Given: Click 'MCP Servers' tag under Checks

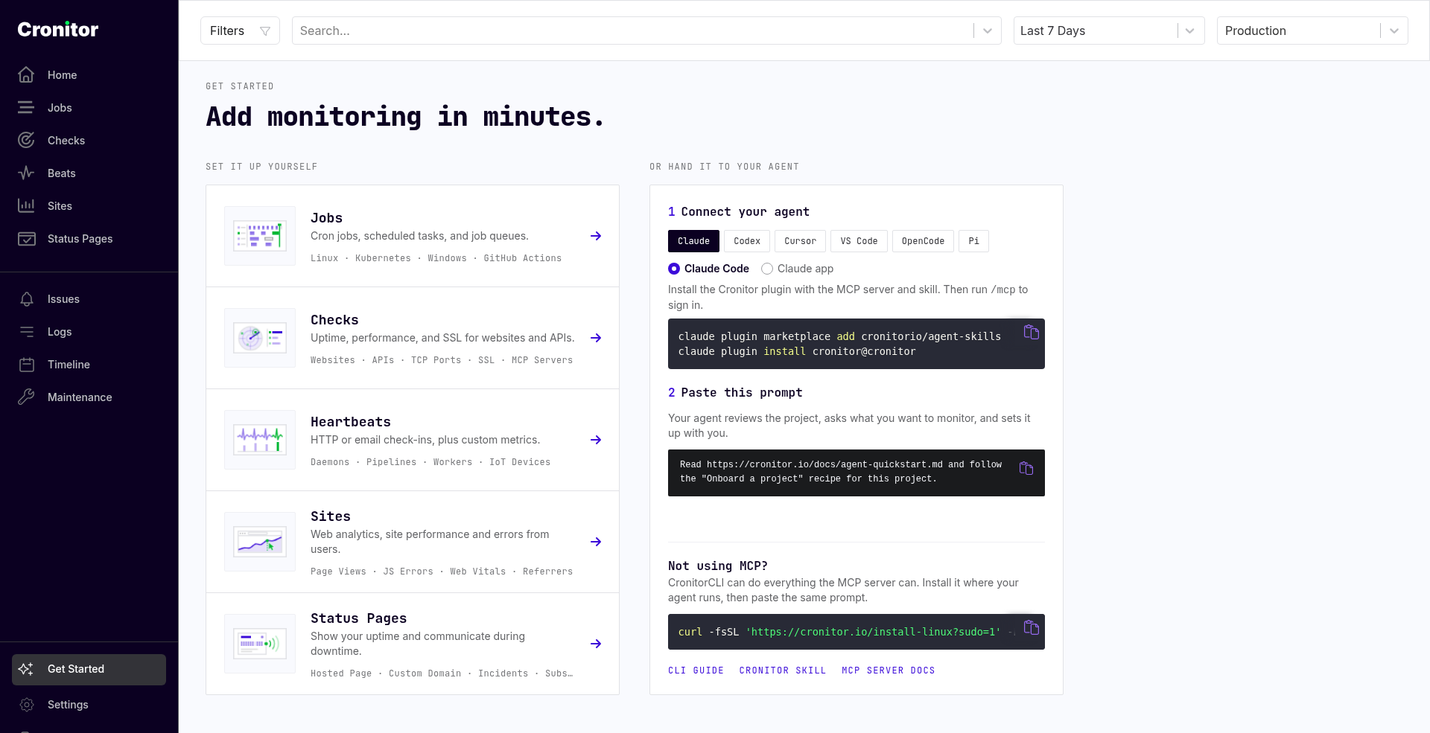Looking at the screenshot, I should 542,360.
